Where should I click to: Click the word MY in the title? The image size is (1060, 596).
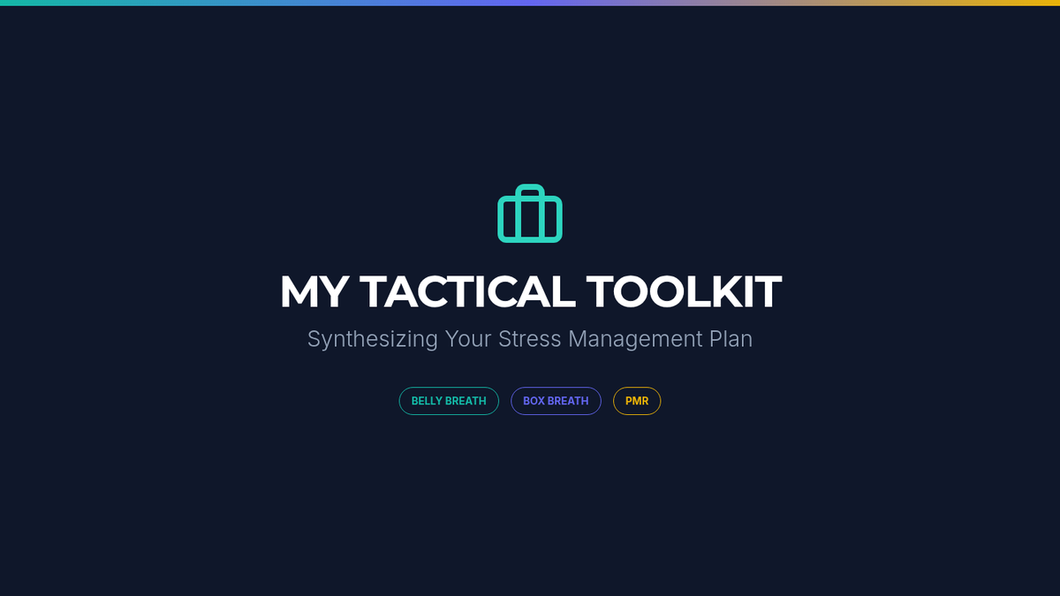[314, 292]
